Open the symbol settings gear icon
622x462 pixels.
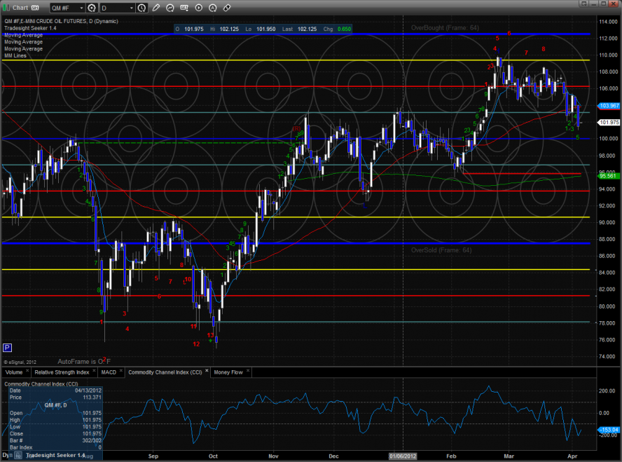pos(92,8)
